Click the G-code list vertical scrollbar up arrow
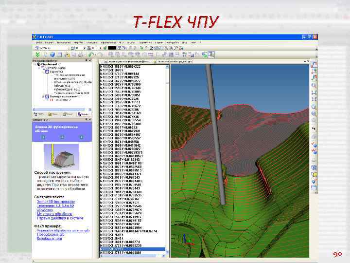Image resolution: width=350 pixels, height=263 pixels. click(167, 67)
